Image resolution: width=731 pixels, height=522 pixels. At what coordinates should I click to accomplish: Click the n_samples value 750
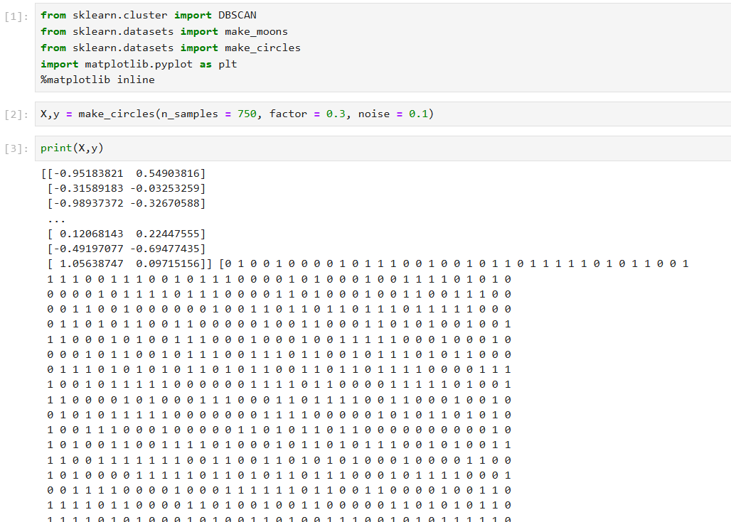tap(247, 114)
